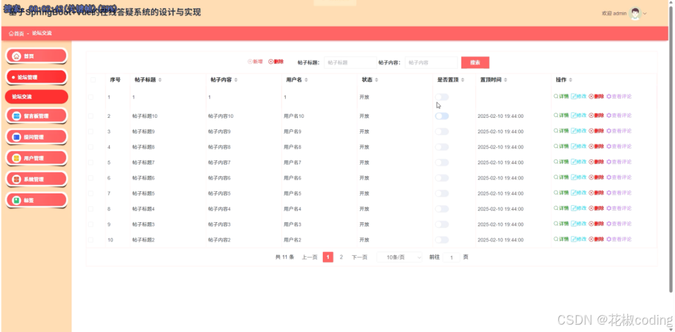675x332 pixels.
Task: Check the checkbox for row 帖子标题10
Action: pos(91,116)
